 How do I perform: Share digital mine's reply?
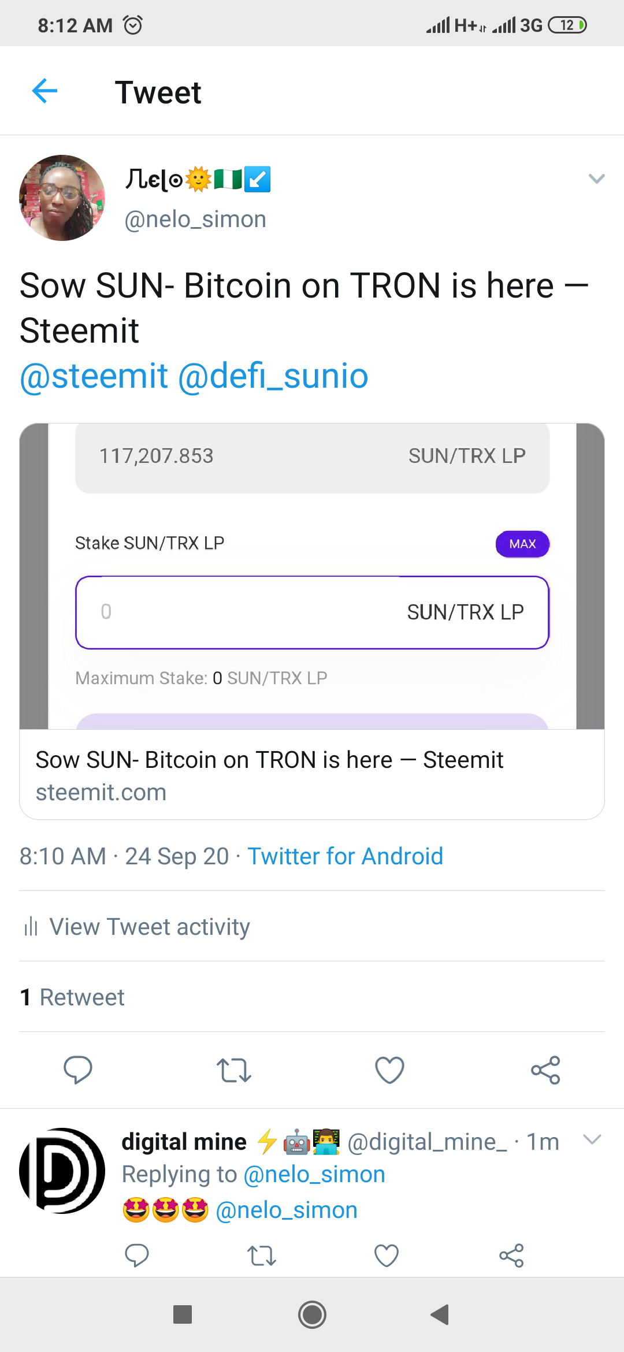[511, 1255]
